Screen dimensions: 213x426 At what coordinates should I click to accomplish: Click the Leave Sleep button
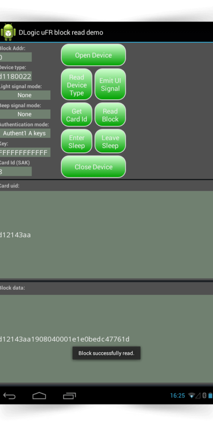click(110, 141)
